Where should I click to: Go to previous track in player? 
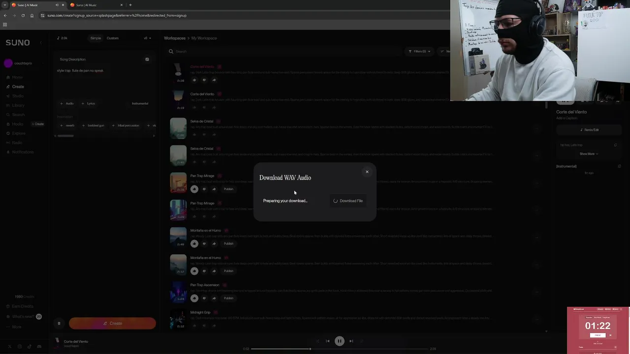tap(327, 341)
